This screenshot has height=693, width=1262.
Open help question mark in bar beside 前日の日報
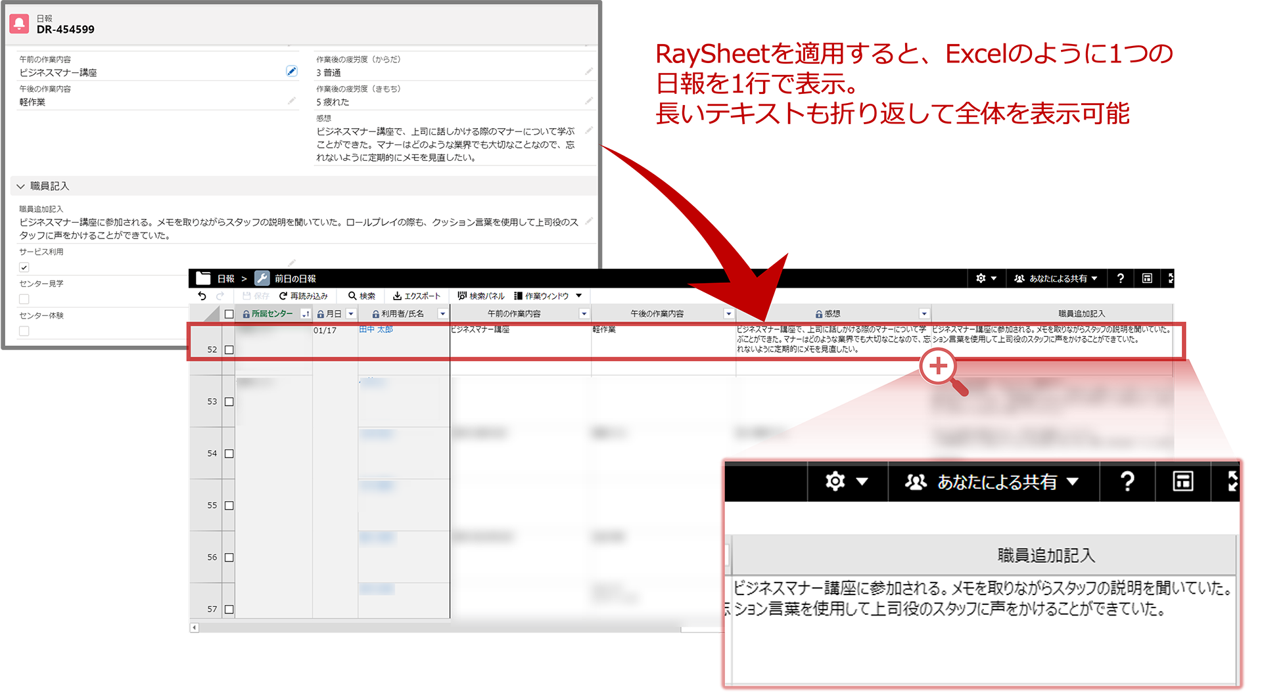1121,279
